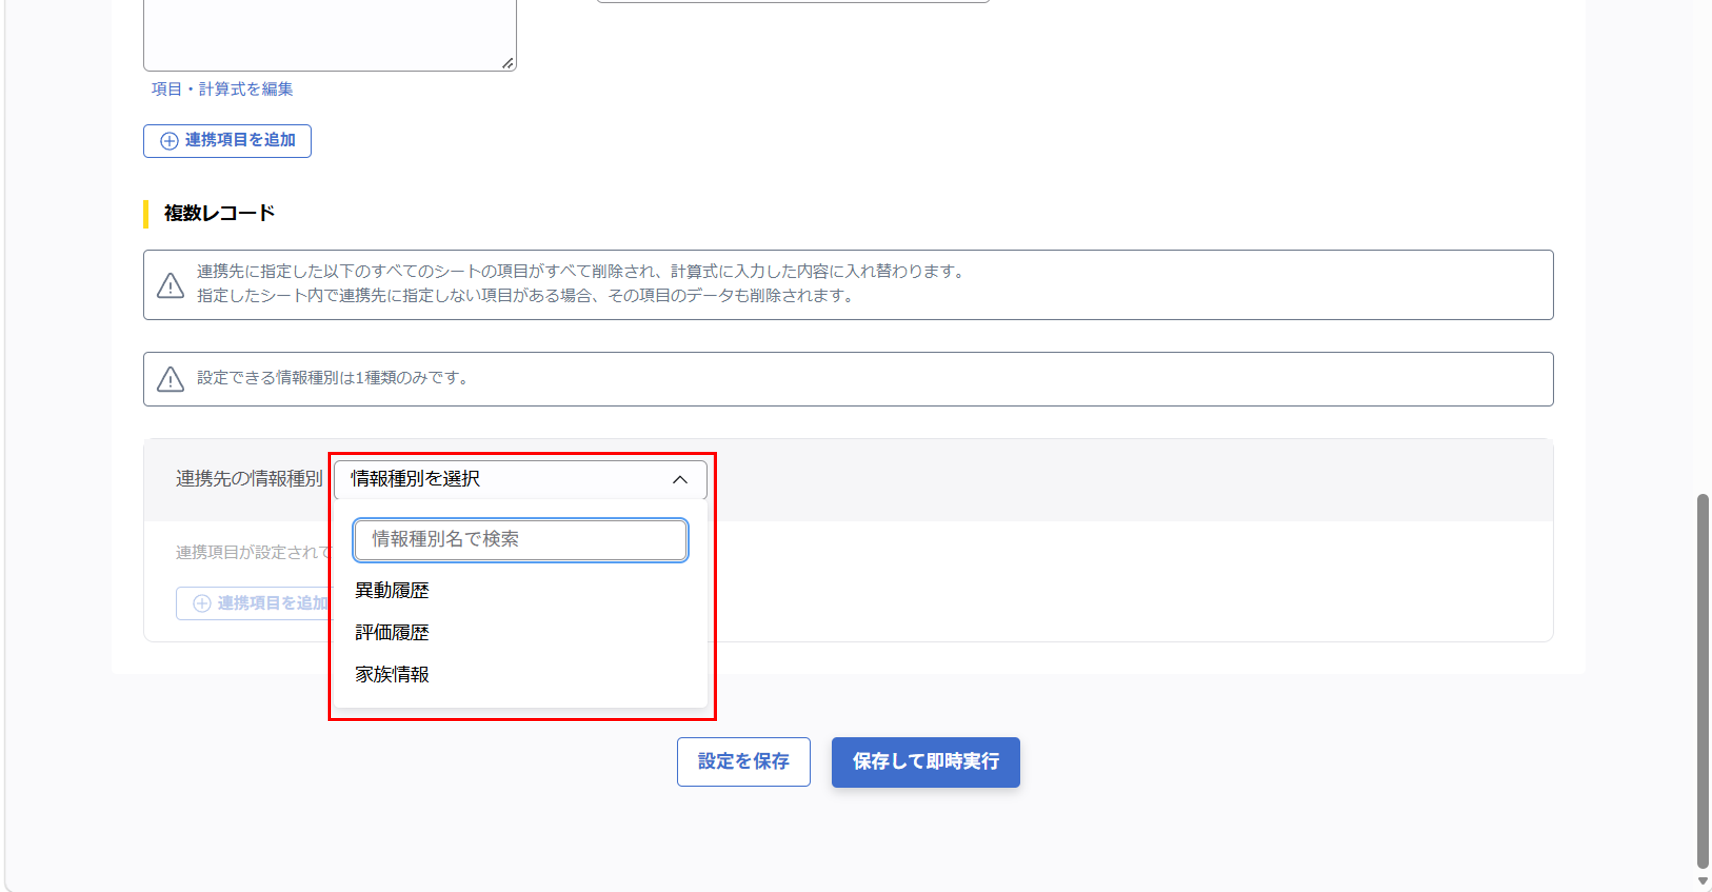Click the 設定を保存 button
Viewport: 1712px width, 892px height.
coord(743,762)
